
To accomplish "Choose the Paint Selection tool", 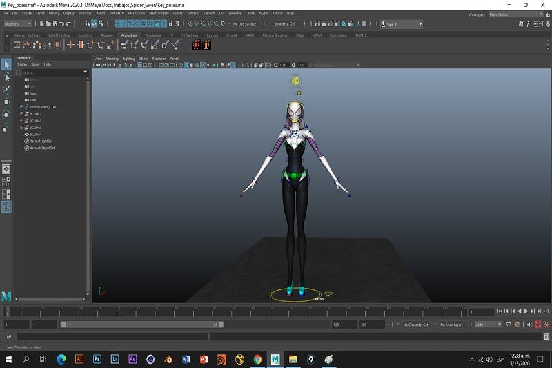I will [6, 90].
